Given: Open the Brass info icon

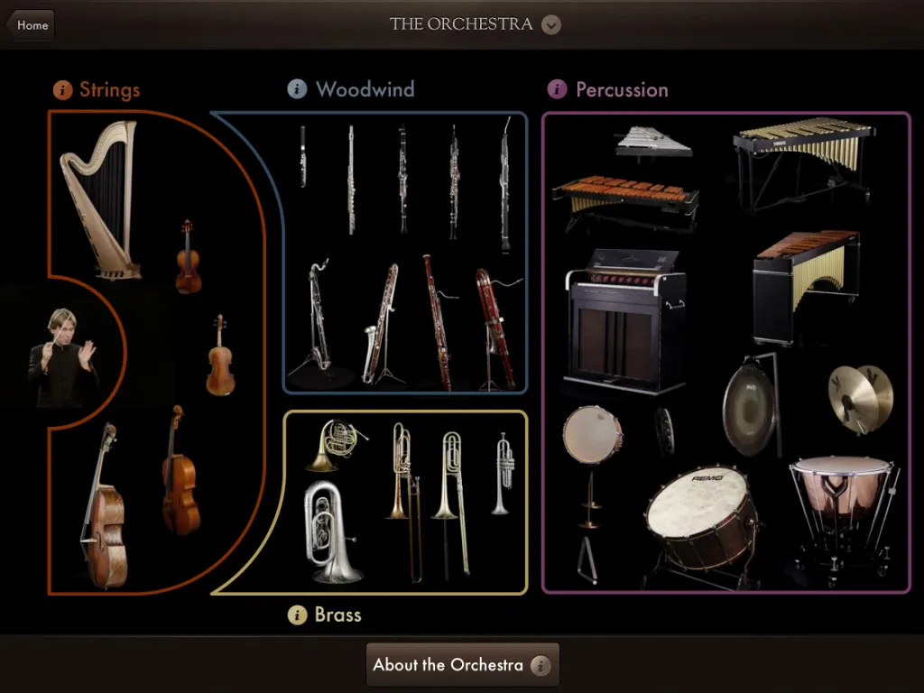Looking at the screenshot, I should coord(297,614).
